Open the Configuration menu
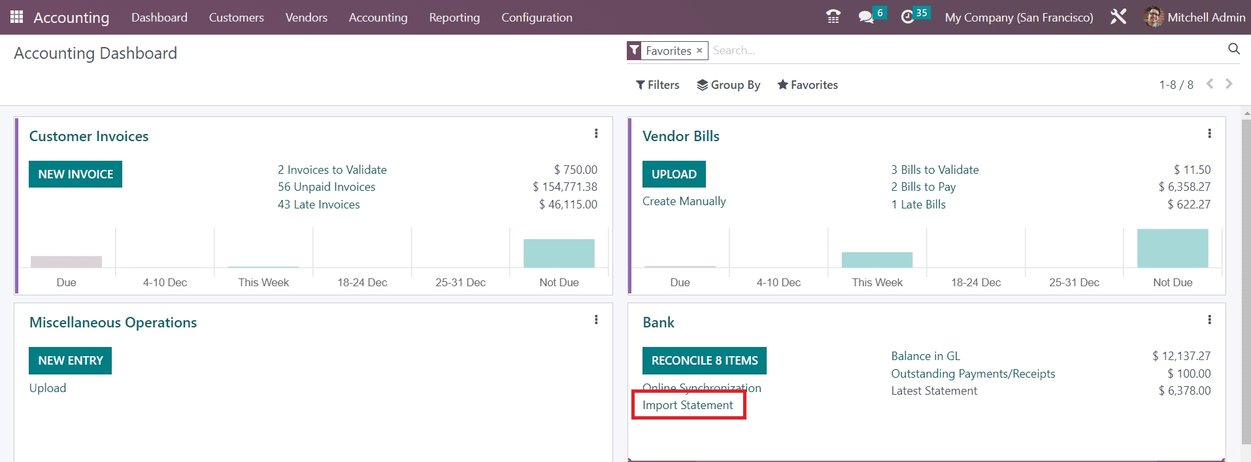 pos(537,18)
